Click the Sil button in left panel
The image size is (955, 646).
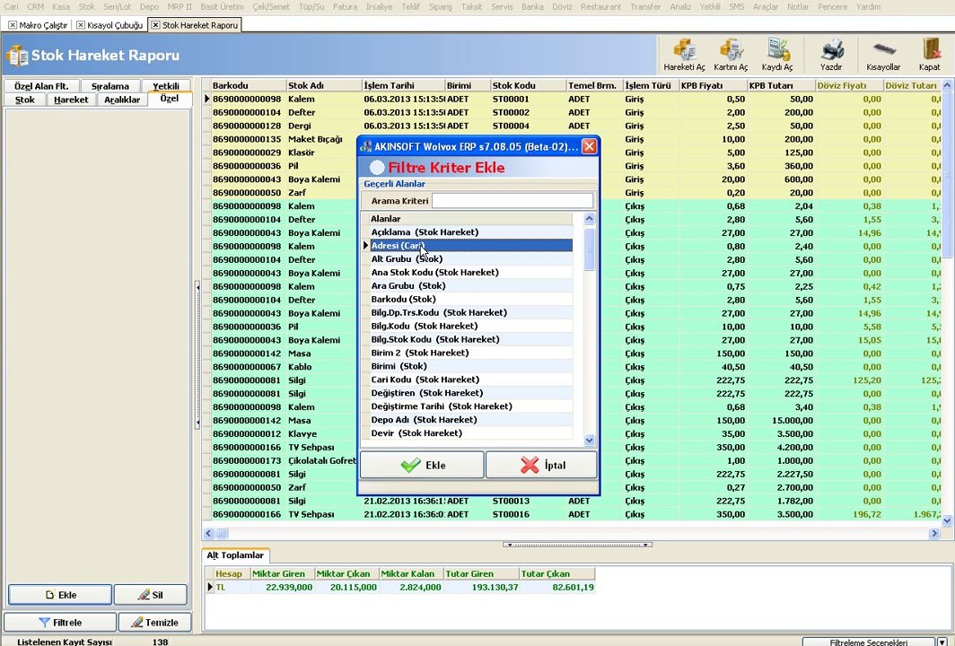click(x=151, y=595)
